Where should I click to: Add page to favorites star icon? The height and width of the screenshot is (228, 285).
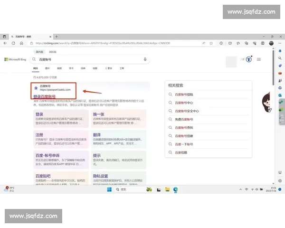pyautogui.click(x=211, y=43)
